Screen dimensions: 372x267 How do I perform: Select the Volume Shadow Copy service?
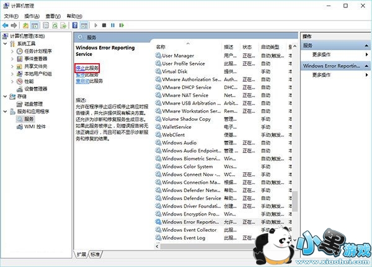[x=223, y=119]
